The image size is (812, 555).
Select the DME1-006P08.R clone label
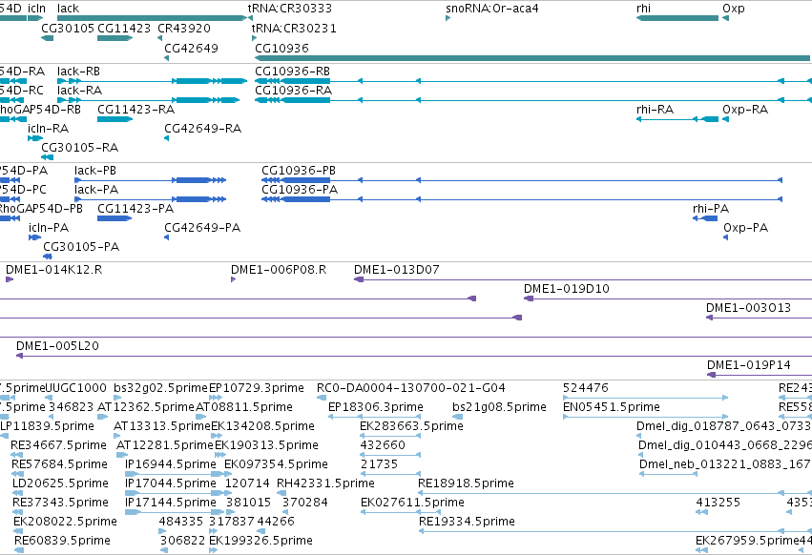point(279,270)
